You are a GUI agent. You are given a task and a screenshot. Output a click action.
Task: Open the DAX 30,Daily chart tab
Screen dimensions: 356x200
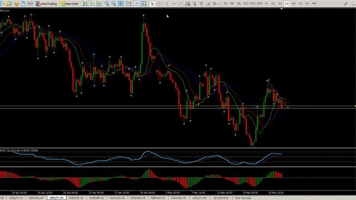coord(243,198)
